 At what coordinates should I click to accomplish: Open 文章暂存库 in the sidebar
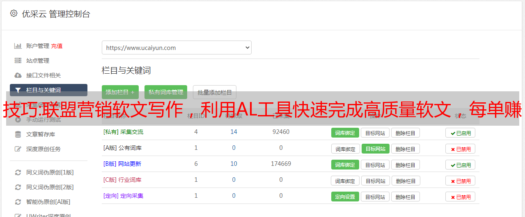(x=41, y=134)
